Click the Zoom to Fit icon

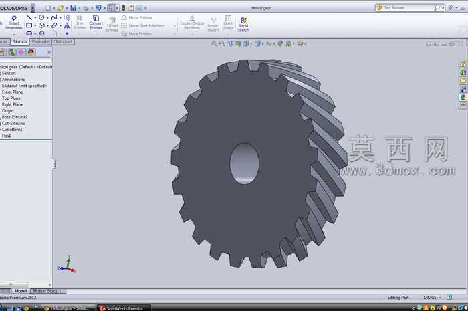[214, 43]
